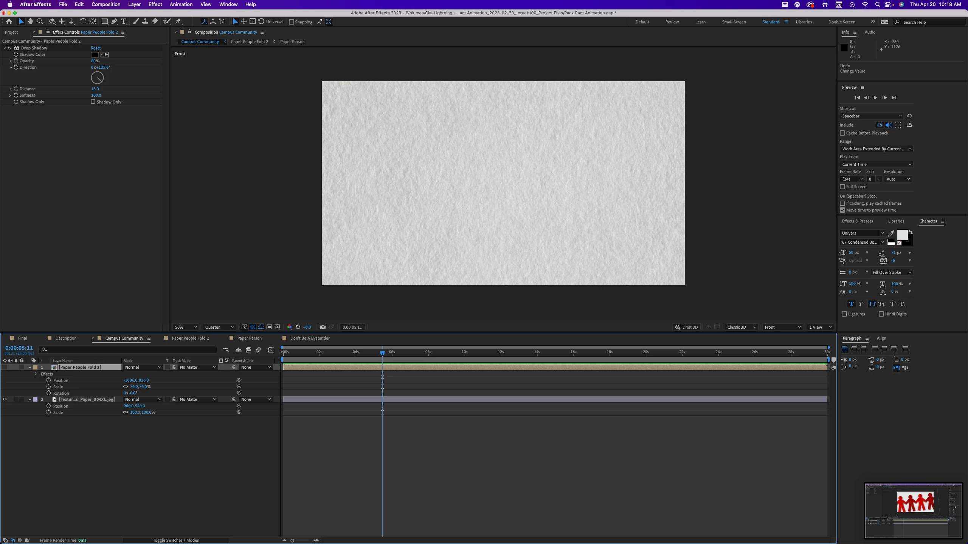The image size is (968, 544).
Task: Select the Pen tool
Action: tap(114, 22)
